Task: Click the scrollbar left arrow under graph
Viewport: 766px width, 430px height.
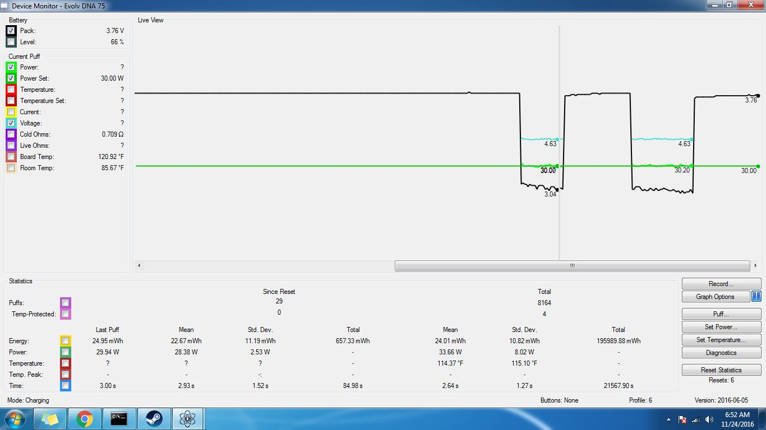Action: click(x=139, y=266)
